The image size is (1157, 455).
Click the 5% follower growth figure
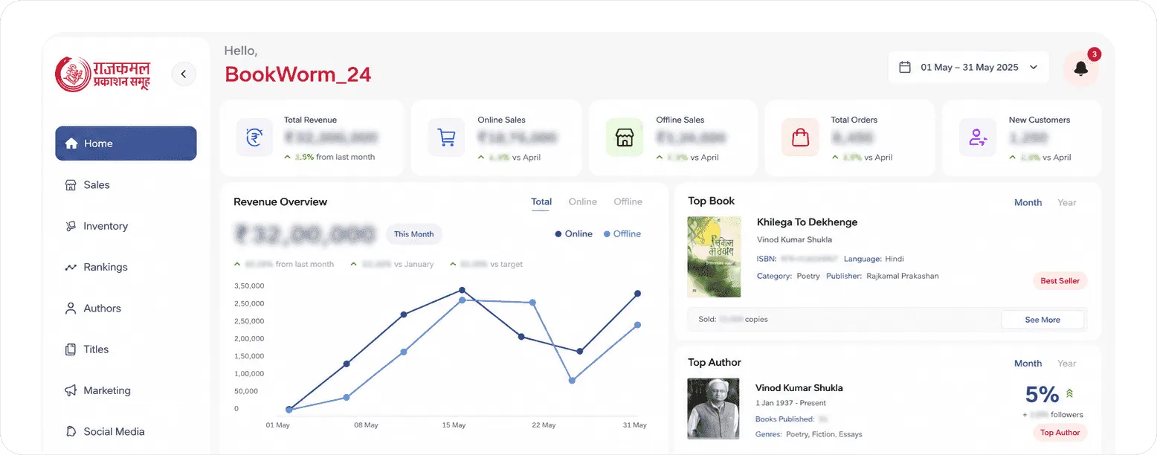(x=1042, y=394)
